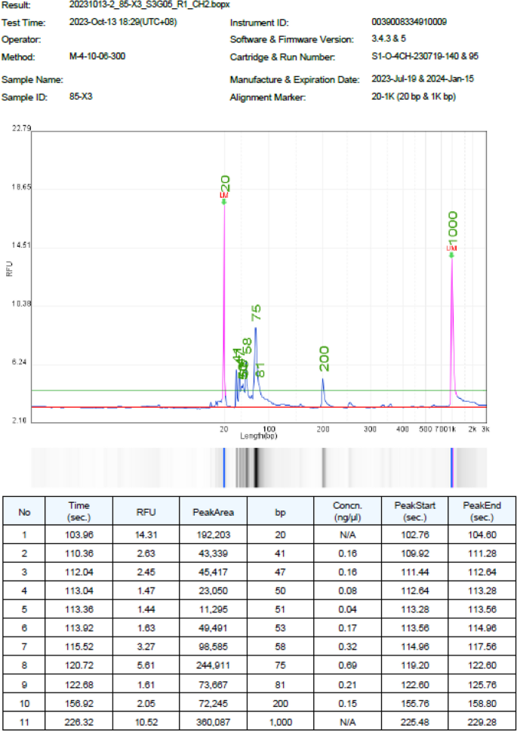Select the test time value 2023-Oct-13 18:29(UTC+08)

[x=123, y=22]
